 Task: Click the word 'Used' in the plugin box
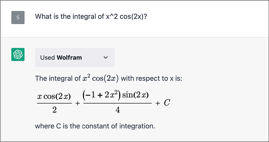(47, 57)
